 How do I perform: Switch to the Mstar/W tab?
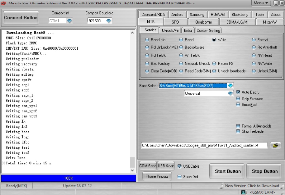pyautogui.click(x=270, y=22)
